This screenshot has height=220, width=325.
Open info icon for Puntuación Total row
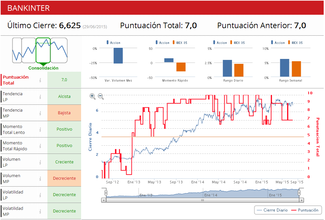pyautogui.click(x=40, y=80)
